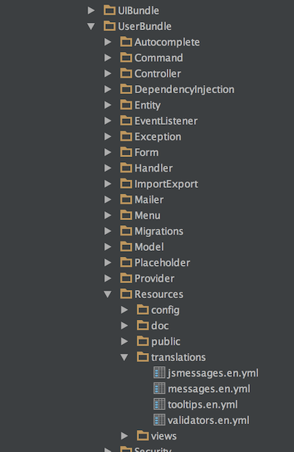Click the jsmessages.en.yml file icon
This screenshot has width=294, height=452.
pyautogui.click(x=159, y=373)
